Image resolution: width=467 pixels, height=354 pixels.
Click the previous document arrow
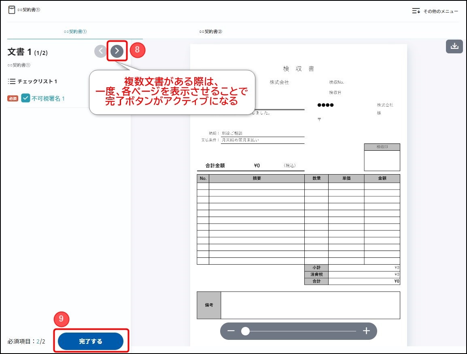(x=101, y=51)
